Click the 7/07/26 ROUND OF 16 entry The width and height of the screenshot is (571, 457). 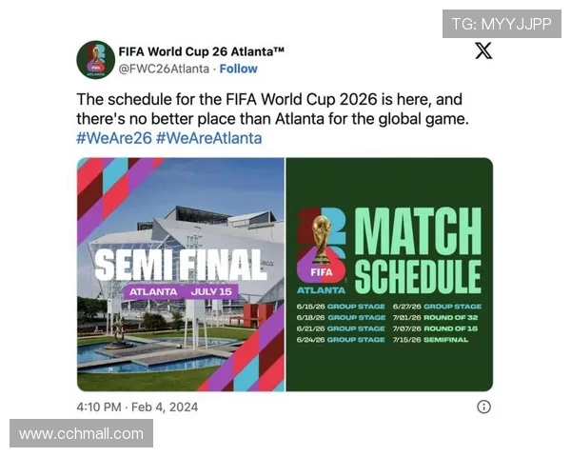(435, 328)
